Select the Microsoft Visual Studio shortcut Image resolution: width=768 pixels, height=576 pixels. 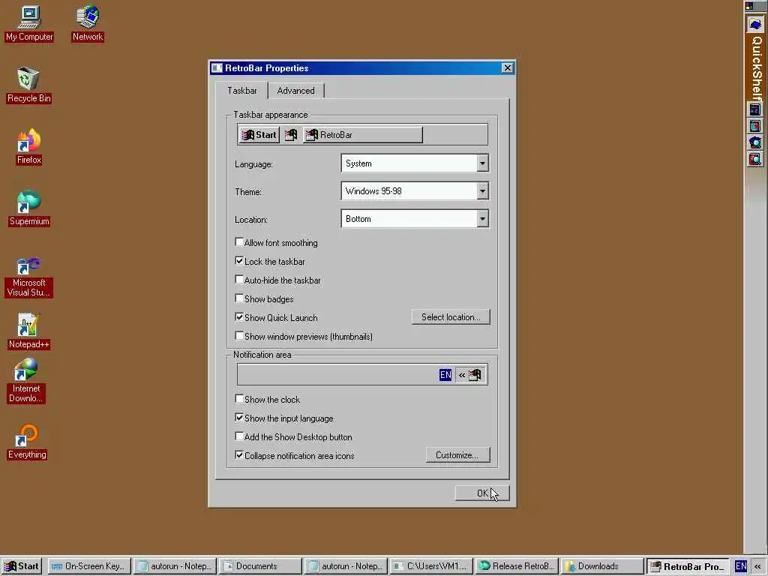coord(28,277)
